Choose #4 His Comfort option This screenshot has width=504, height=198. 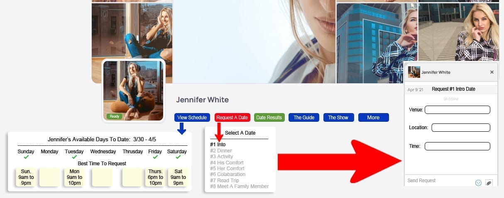(227, 163)
